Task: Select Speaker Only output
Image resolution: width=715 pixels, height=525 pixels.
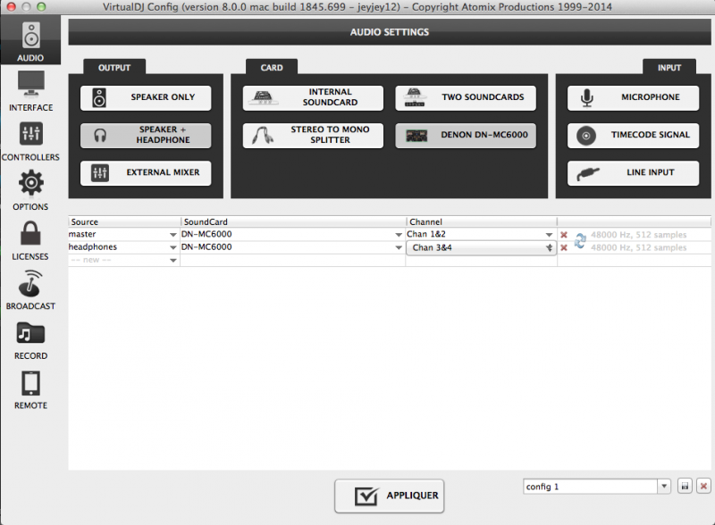Action: [x=146, y=97]
